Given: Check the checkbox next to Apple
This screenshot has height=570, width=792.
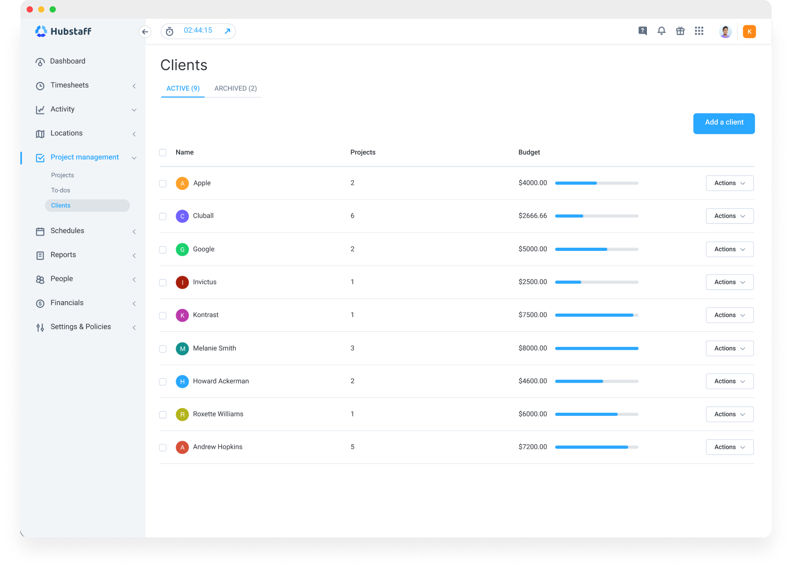Looking at the screenshot, I should (x=162, y=183).
